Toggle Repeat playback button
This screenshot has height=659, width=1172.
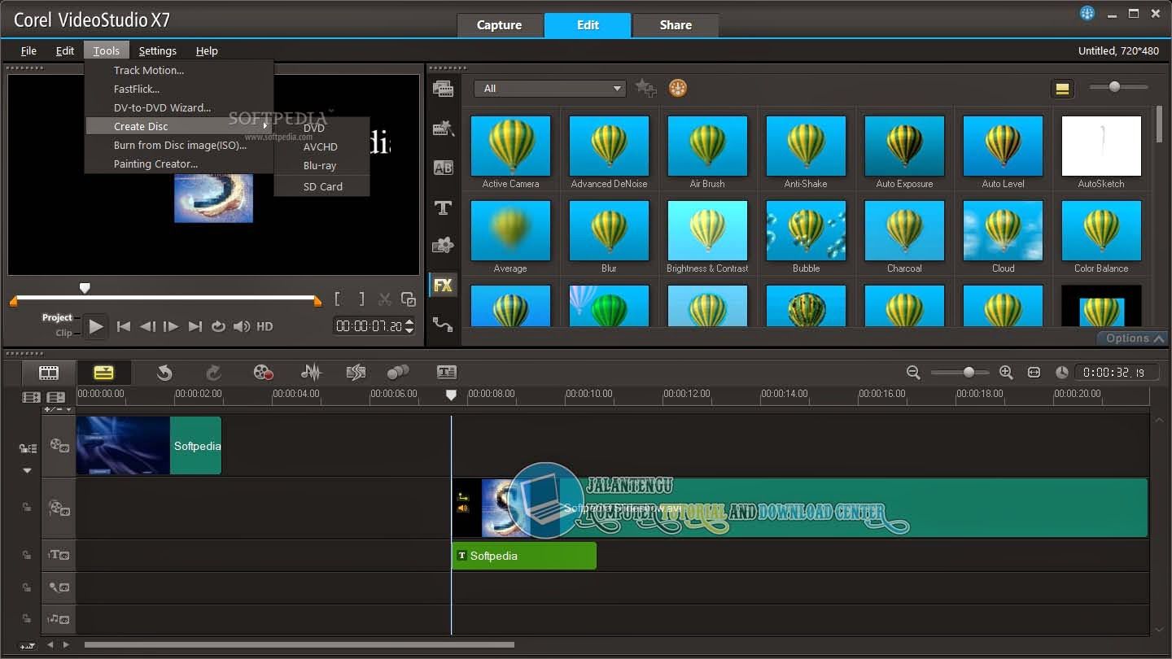coord(218,326)
